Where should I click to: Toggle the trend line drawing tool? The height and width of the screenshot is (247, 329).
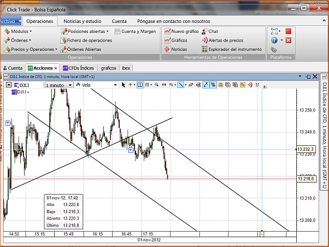click(181, 85)
